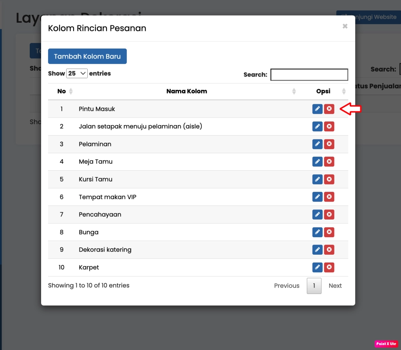Edit the Pencahayaan column entry
Image resolution: width=401 pixels, height=350 pixels.
coord(317,214)
